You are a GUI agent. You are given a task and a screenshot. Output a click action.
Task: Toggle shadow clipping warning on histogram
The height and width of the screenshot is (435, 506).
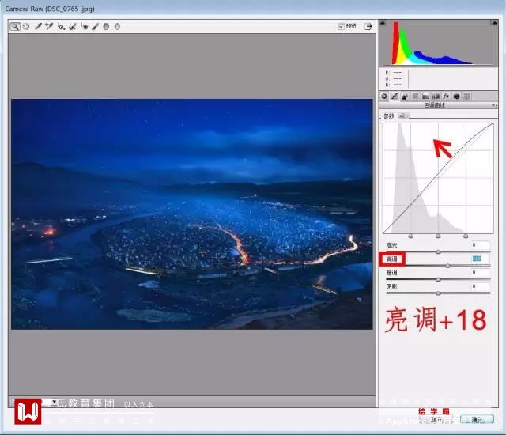383,23
